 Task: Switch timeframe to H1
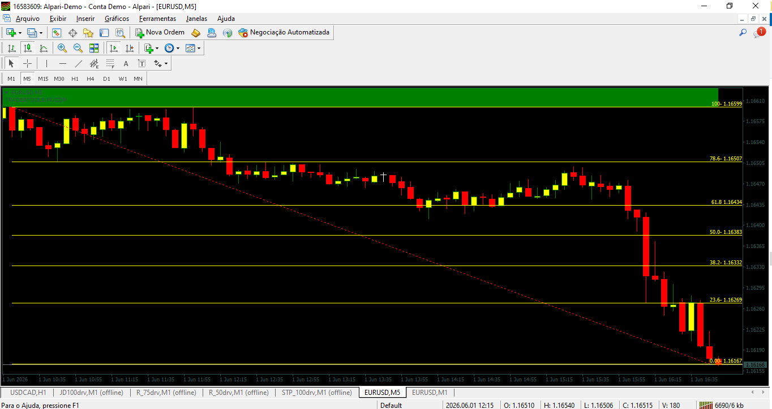tap(75, 79)
